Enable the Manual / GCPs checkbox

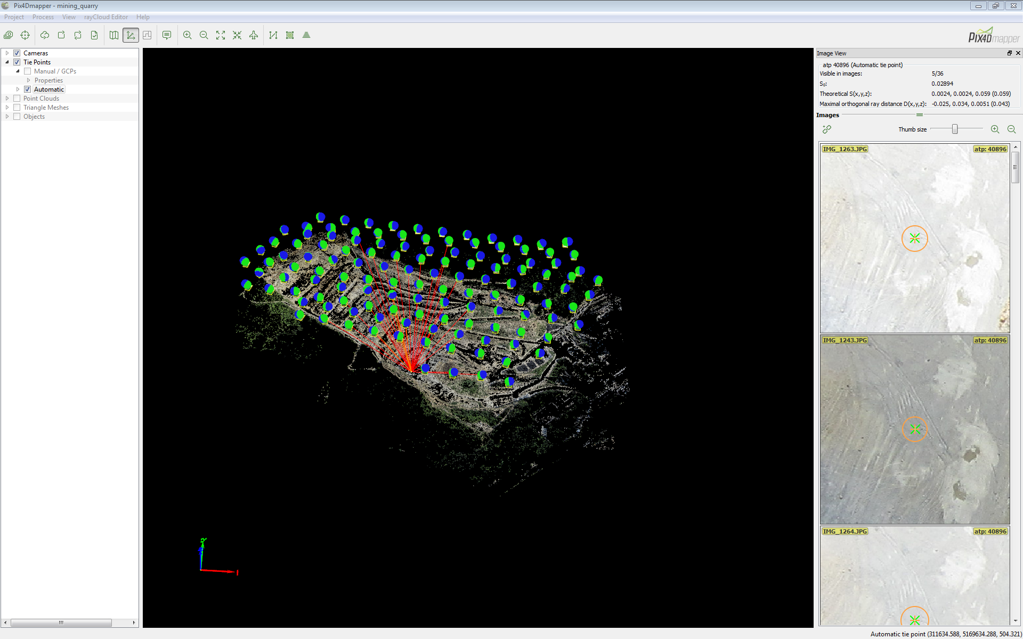pyautogui.click(x=28, y=71)
